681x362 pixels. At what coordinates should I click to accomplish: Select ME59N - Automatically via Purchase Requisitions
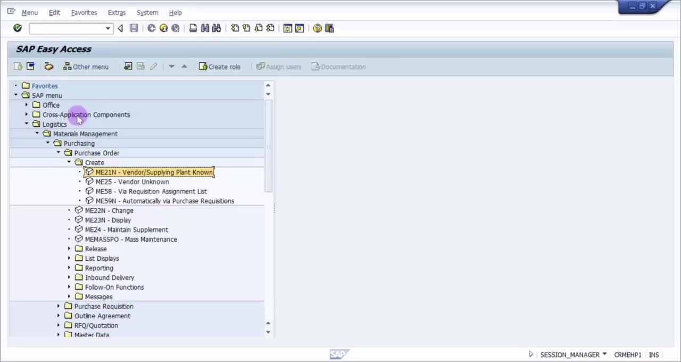(165, 201)
